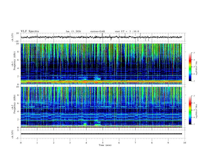Click the log(PSD) label beside the ch.1 colorbar
The width and height of the screenshot is (208, 160).
point(197,68)
